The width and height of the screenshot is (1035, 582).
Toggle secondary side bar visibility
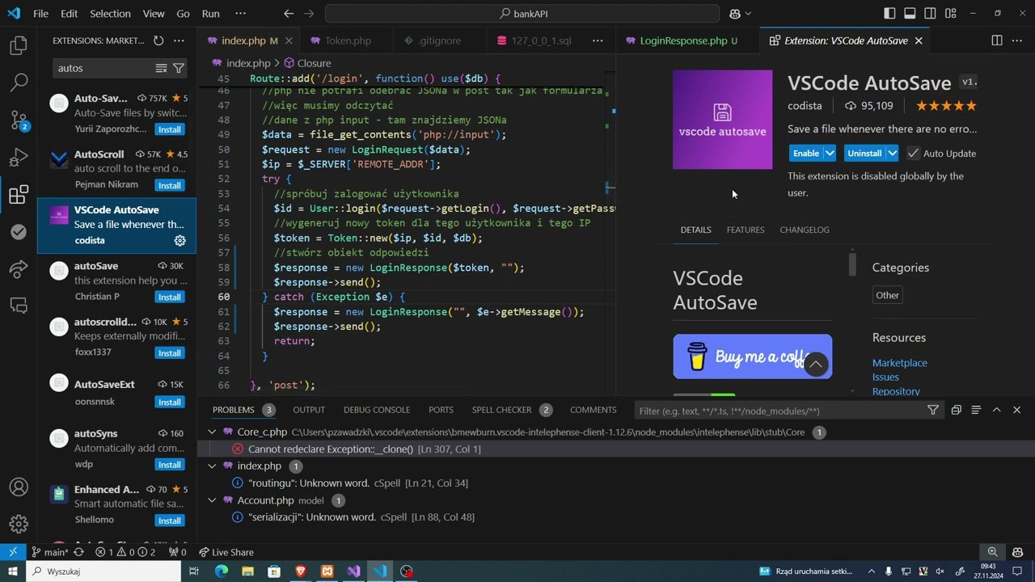coord(931,14)
